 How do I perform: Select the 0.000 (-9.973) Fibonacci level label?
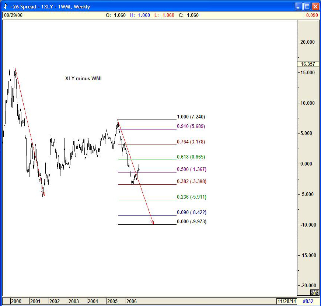pos(192,221)
